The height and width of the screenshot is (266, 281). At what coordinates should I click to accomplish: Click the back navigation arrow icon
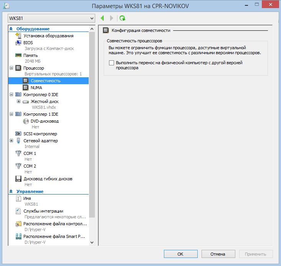point(102,18)
